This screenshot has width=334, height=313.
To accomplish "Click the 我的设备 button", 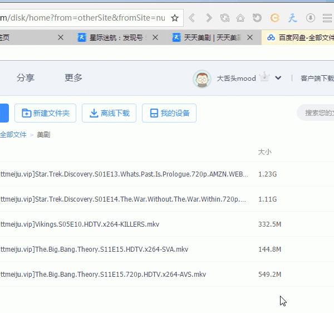I will (x=169, y=113).
